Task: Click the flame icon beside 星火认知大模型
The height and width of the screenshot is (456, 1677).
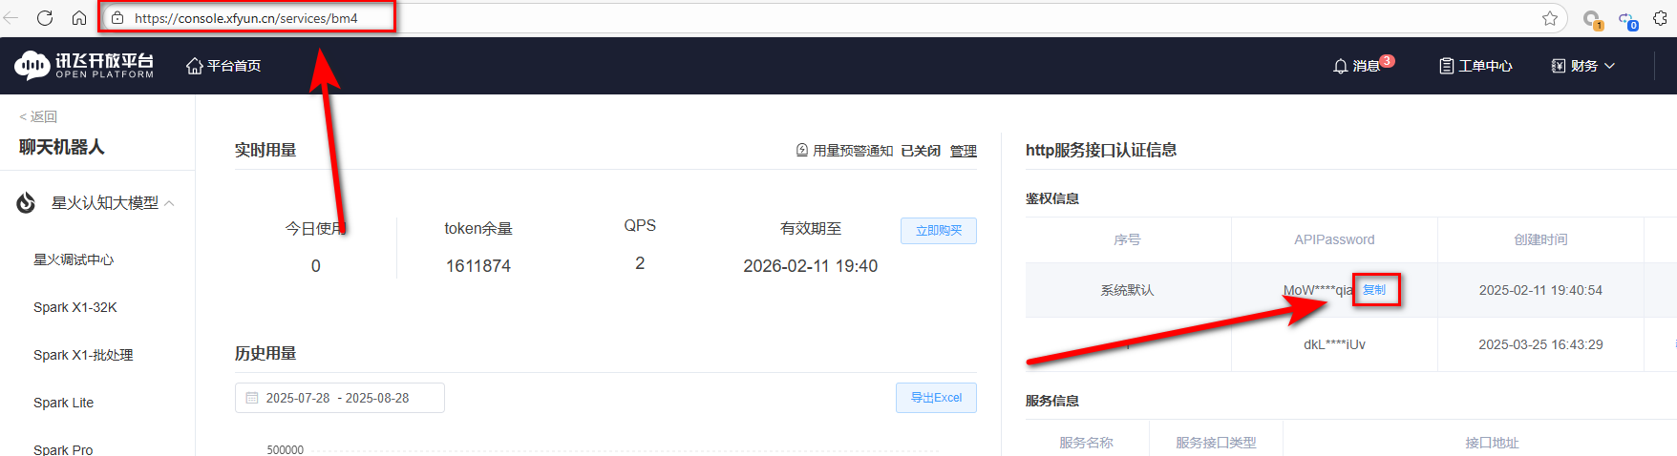Action: (26, 202)
